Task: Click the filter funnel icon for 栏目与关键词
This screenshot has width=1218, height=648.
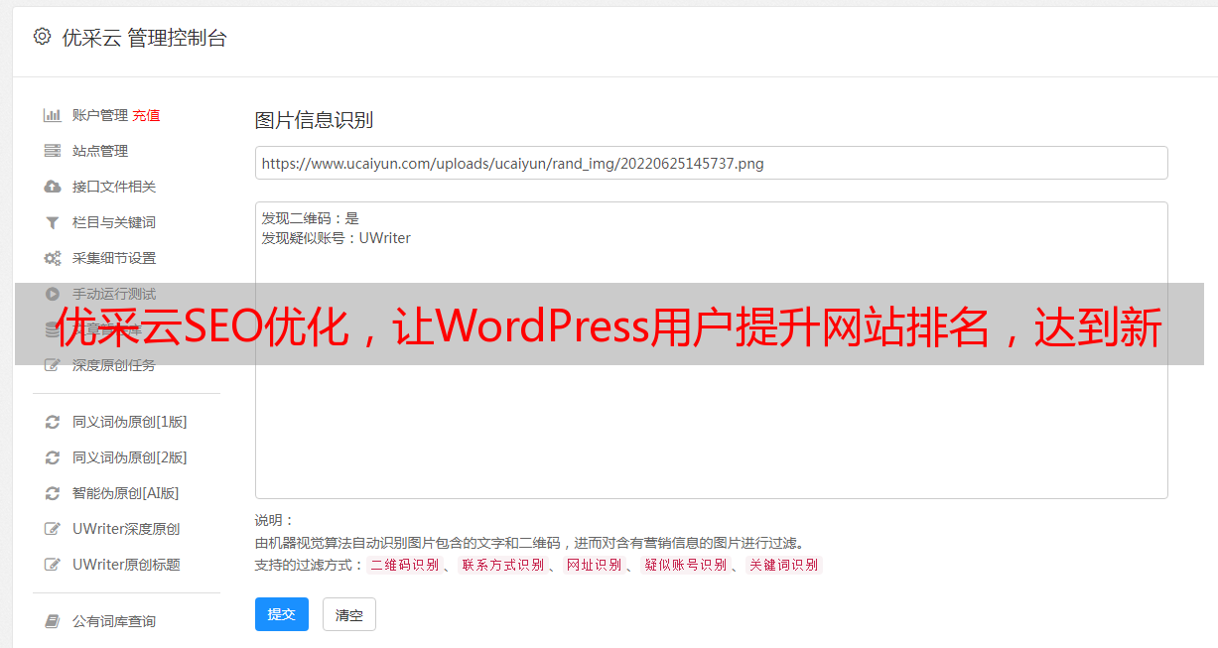Action: (x=53, y=222)
